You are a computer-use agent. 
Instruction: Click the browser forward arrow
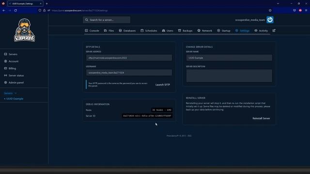10,10
